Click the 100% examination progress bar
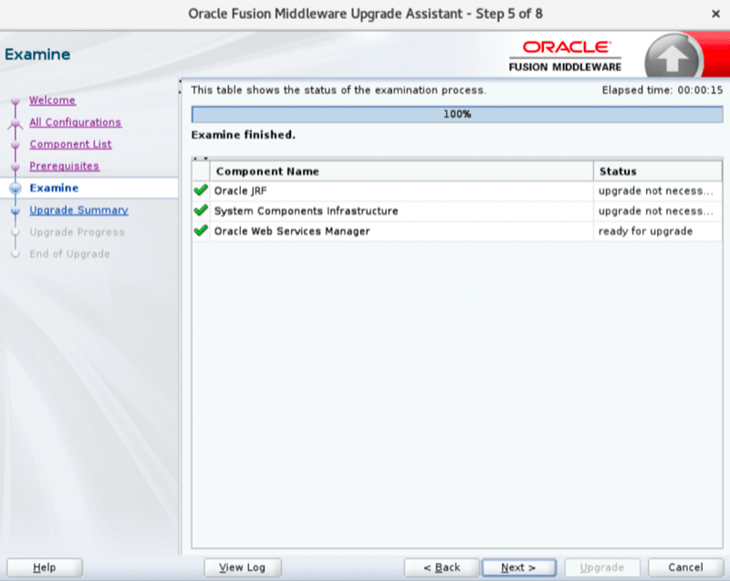This screenshot has width=730, height=581. 457,114
